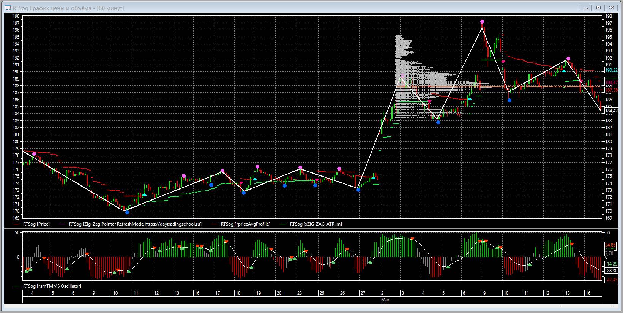Click the 24,86 oscillator value label
This screenshot has width=623, height=313.
[611, 245]
